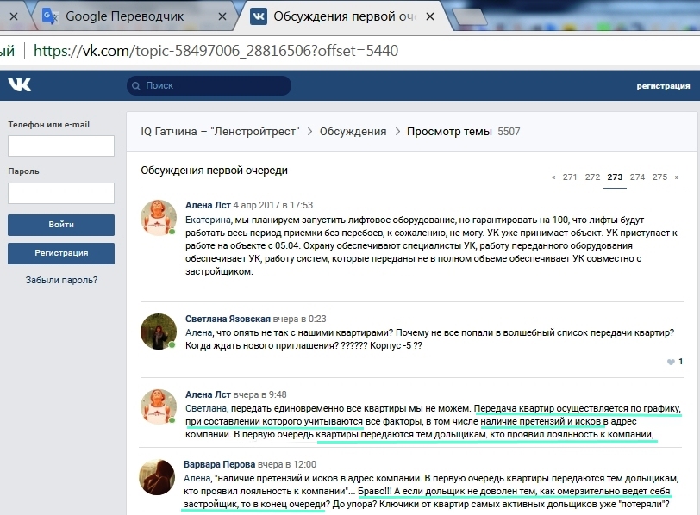The image size is (700, 515).
Task: Click the browser address bar URL
Action: (216, 51)
